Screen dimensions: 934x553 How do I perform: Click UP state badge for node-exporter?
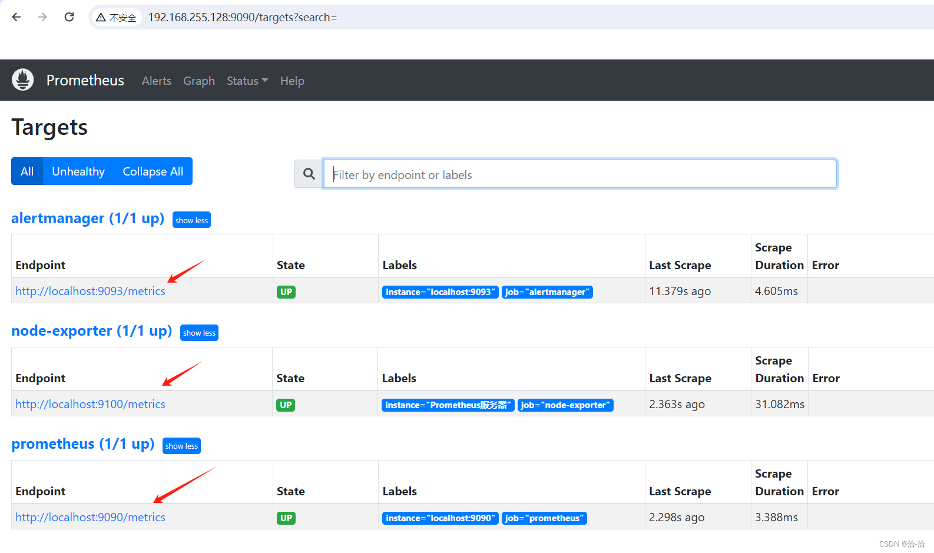286,405
